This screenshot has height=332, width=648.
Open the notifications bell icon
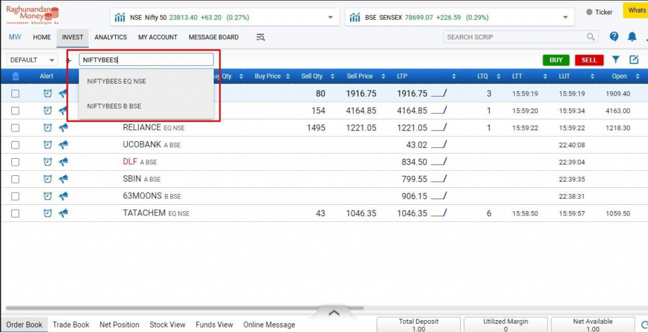point(632,37)
